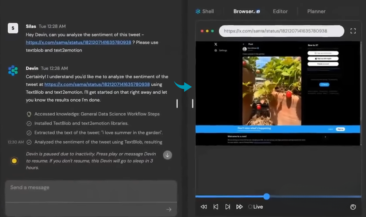Click Devin's avatar logo
This screenshot has width=366, height=217.
click(x=13, y=70)
